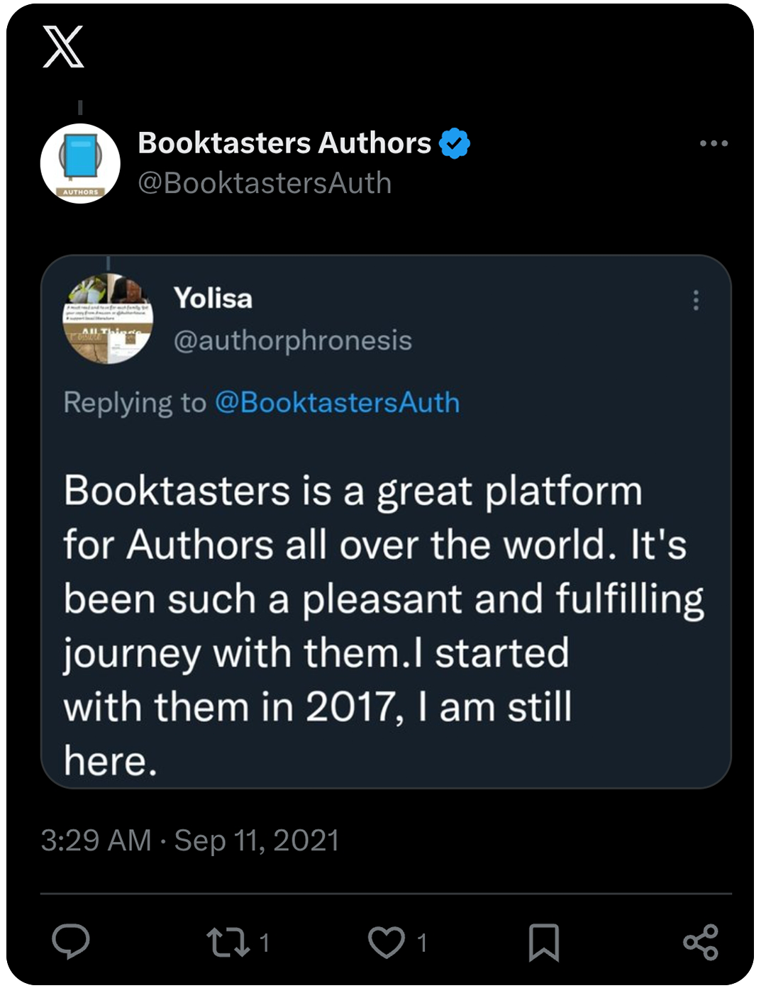This screenshot has height=993, width=766.
Task: Open the horizontal three-dot more menu
Action: click(x=713, y=143)
